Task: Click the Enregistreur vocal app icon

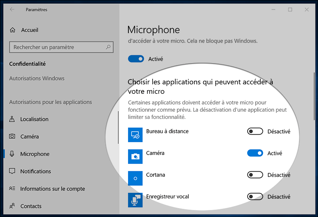Action: coord(135,200)
